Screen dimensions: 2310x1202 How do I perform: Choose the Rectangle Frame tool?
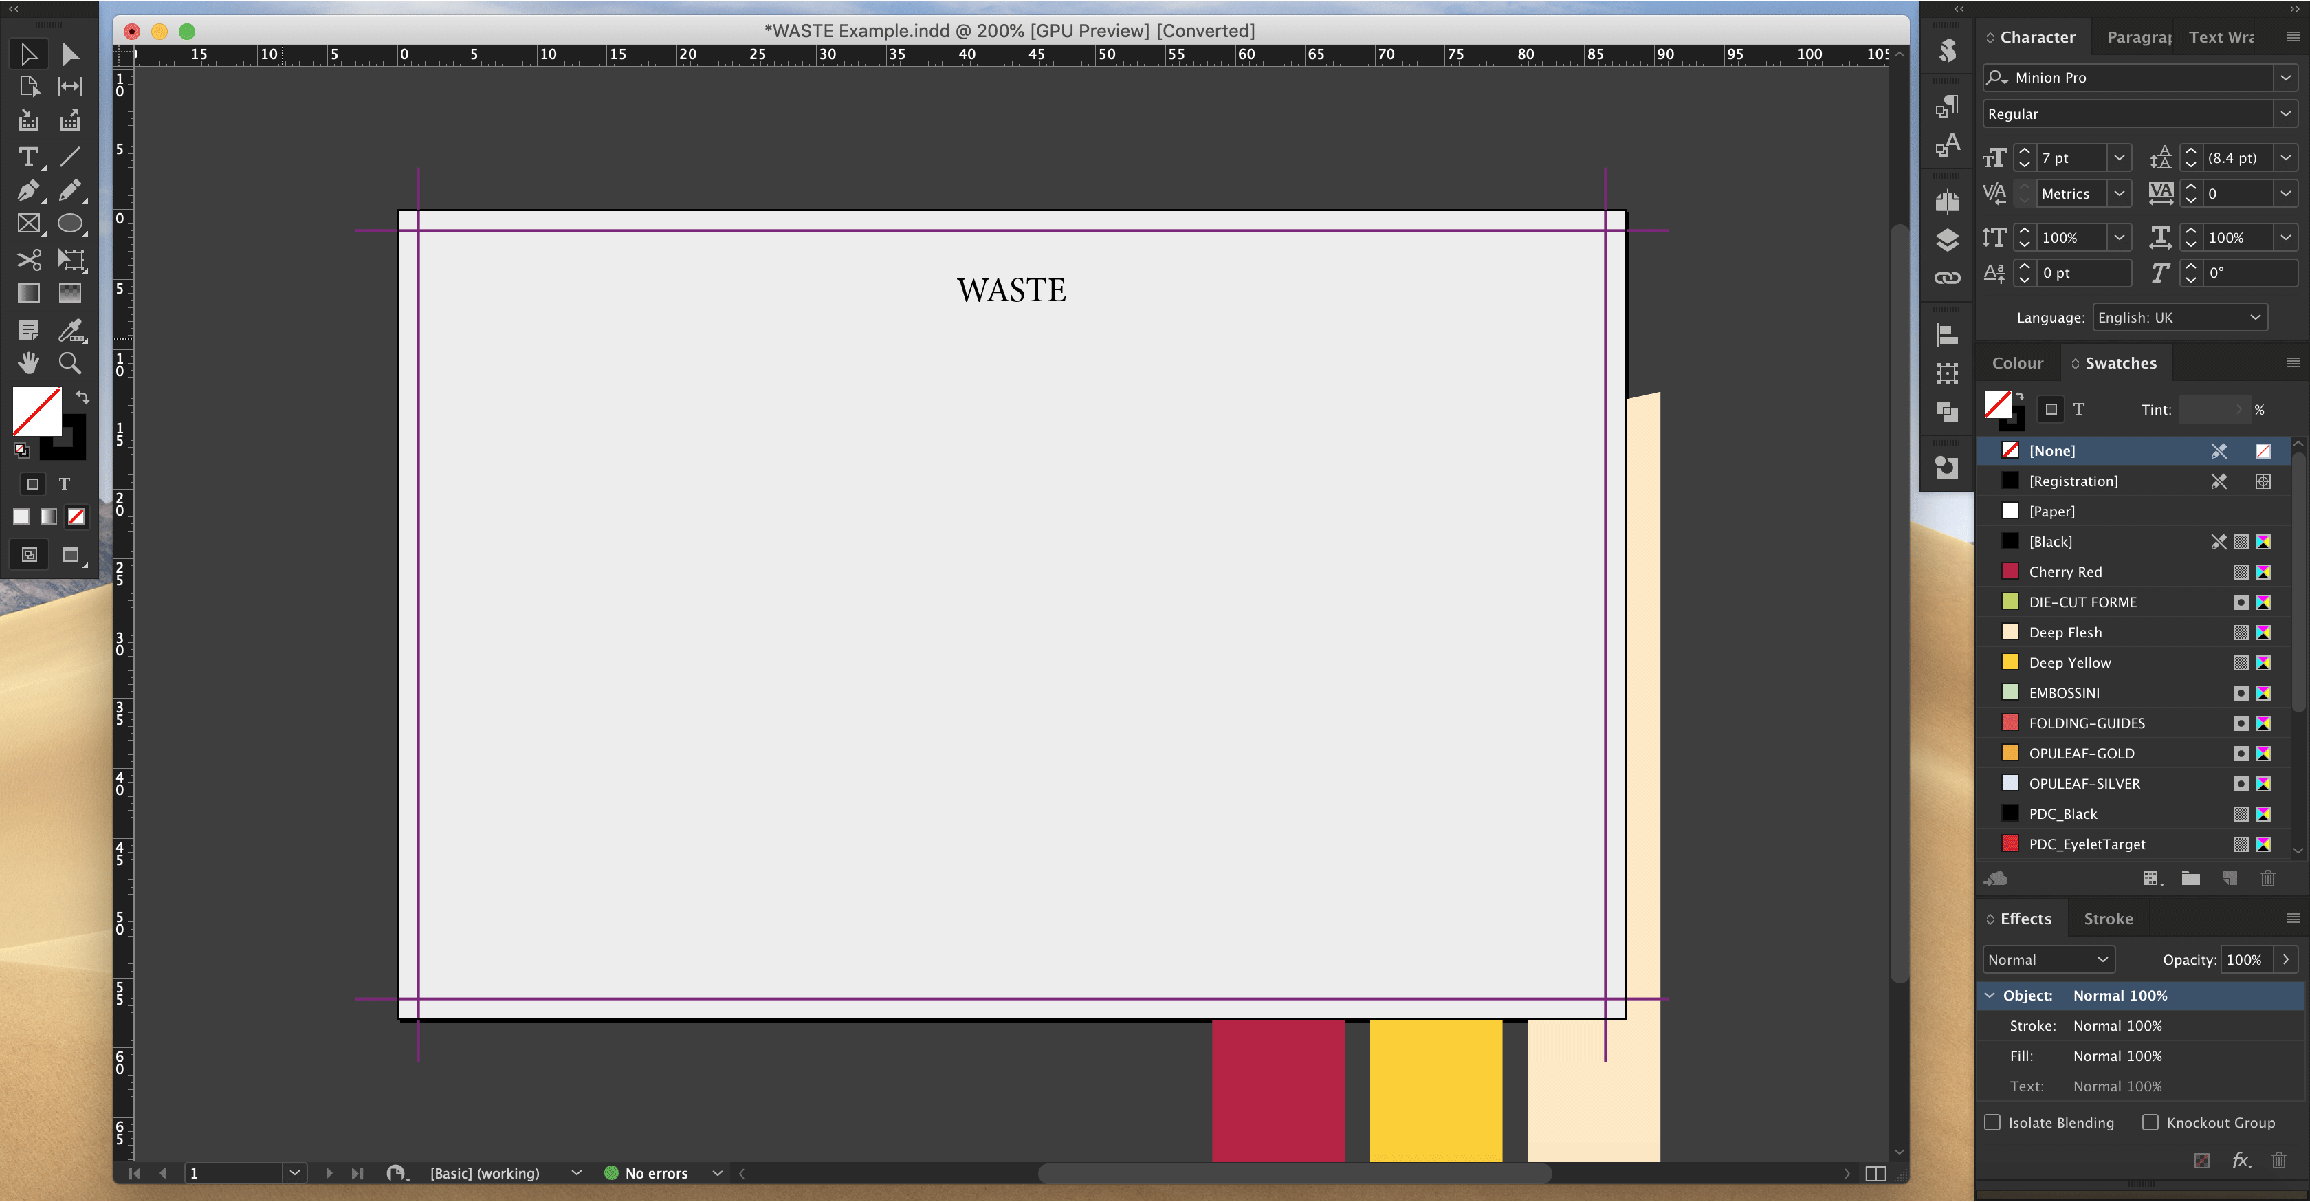[27, 223]
